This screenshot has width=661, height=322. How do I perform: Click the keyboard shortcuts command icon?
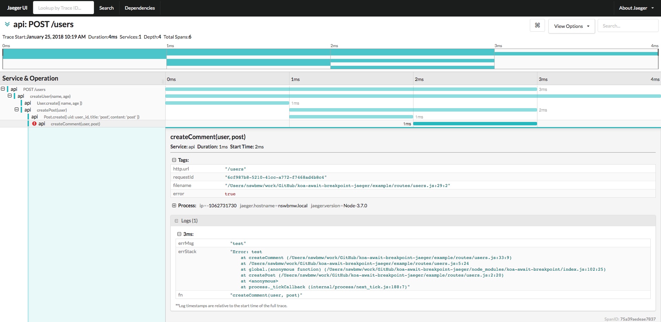pyautogui.click(x=537, y=25)
